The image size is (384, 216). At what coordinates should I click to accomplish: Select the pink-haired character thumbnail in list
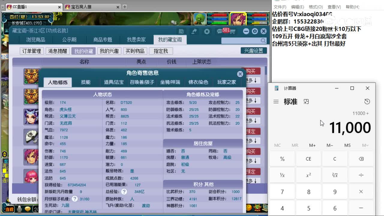(31, 176)
